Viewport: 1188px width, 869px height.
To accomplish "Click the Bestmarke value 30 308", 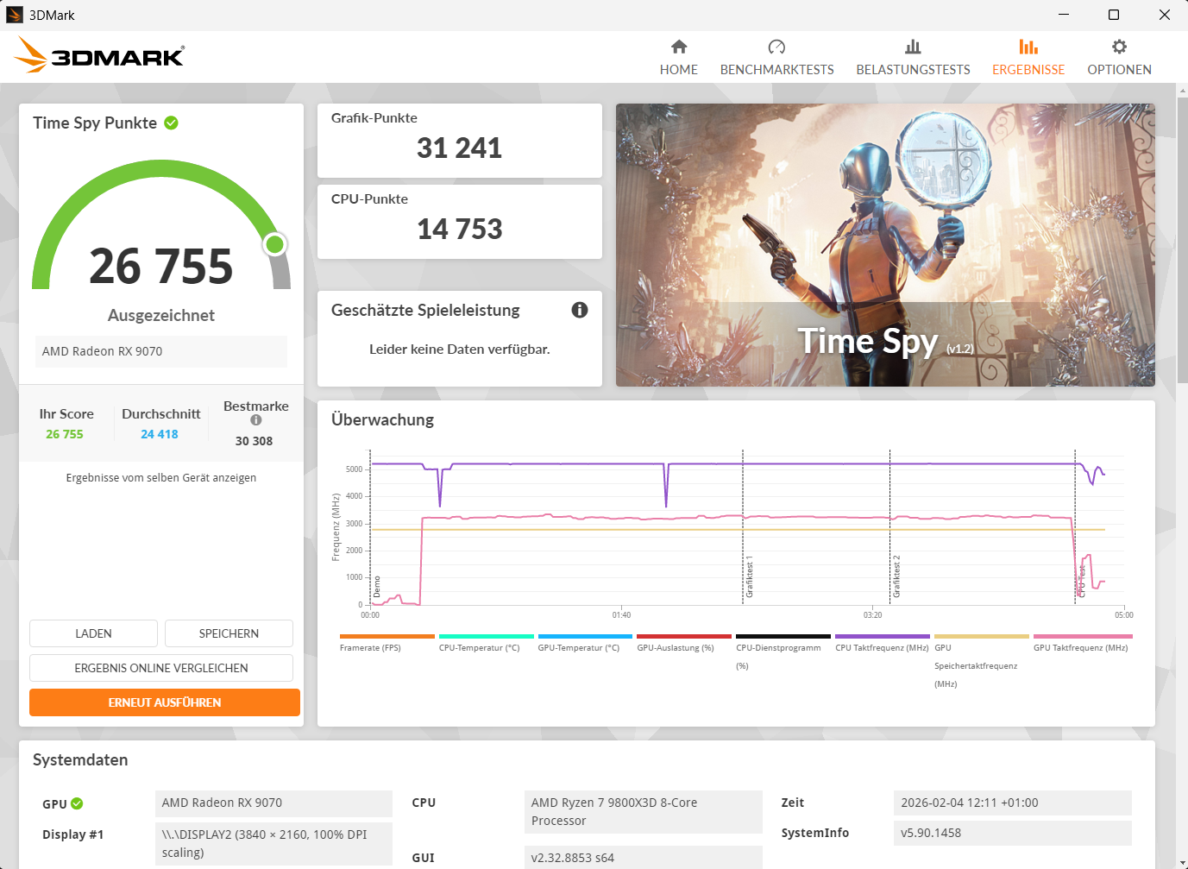I will pos(254,441).
